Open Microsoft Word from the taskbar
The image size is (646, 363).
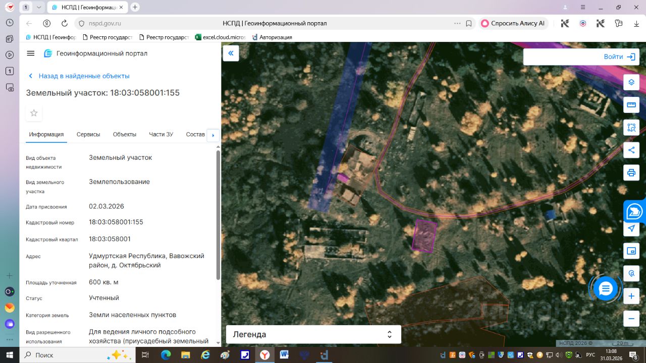[284, 355]
